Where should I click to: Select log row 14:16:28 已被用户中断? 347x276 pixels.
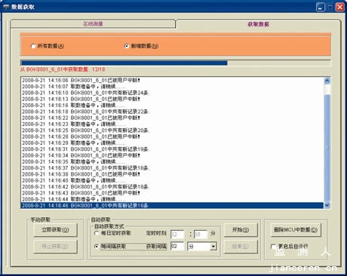pos(172,136)
